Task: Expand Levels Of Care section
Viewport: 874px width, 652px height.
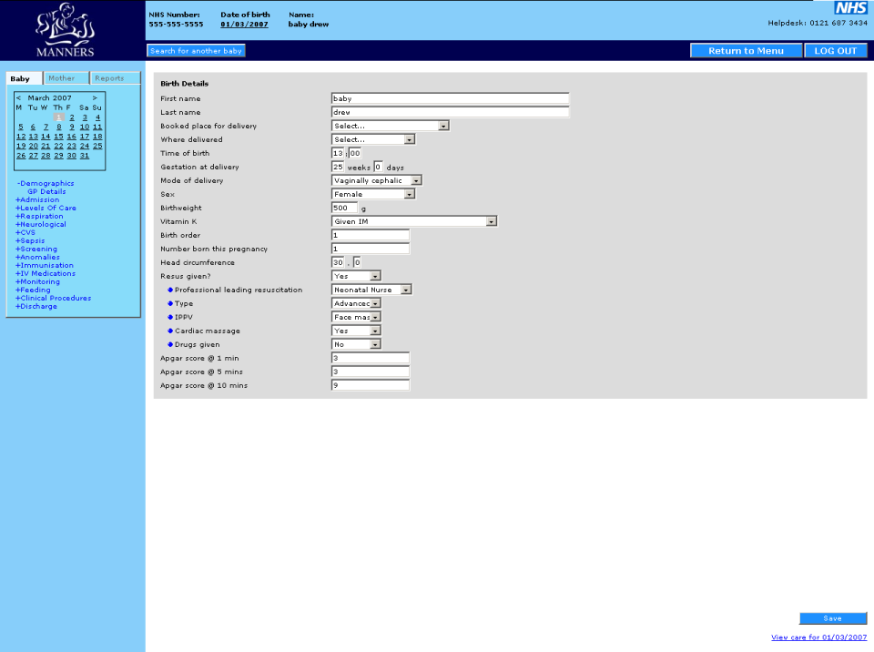Action: 46,208
